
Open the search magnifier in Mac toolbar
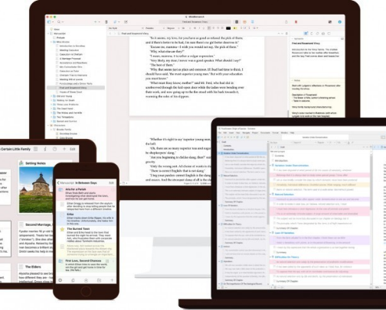tap(59, 22)
